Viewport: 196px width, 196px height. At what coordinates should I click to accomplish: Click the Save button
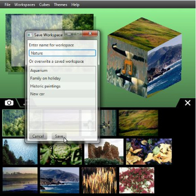tap(59, 136)
